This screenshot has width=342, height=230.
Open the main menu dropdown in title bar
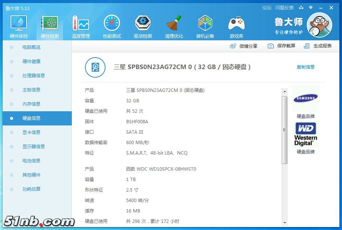click(311, 7)
